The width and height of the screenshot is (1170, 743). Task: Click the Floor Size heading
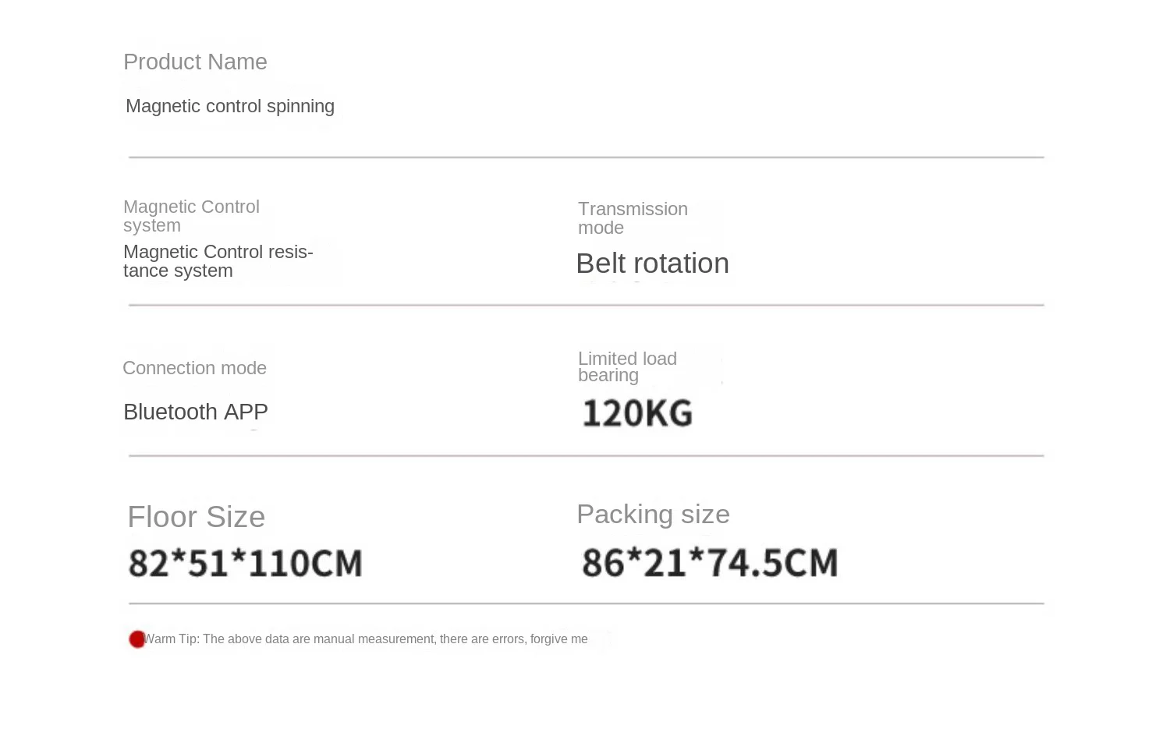[197, 517]
